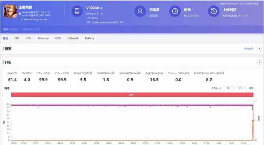Click the game app icon thumbnail
This screenshot has height=145, width=264.
pyautogui.click(x=10, y=11)
